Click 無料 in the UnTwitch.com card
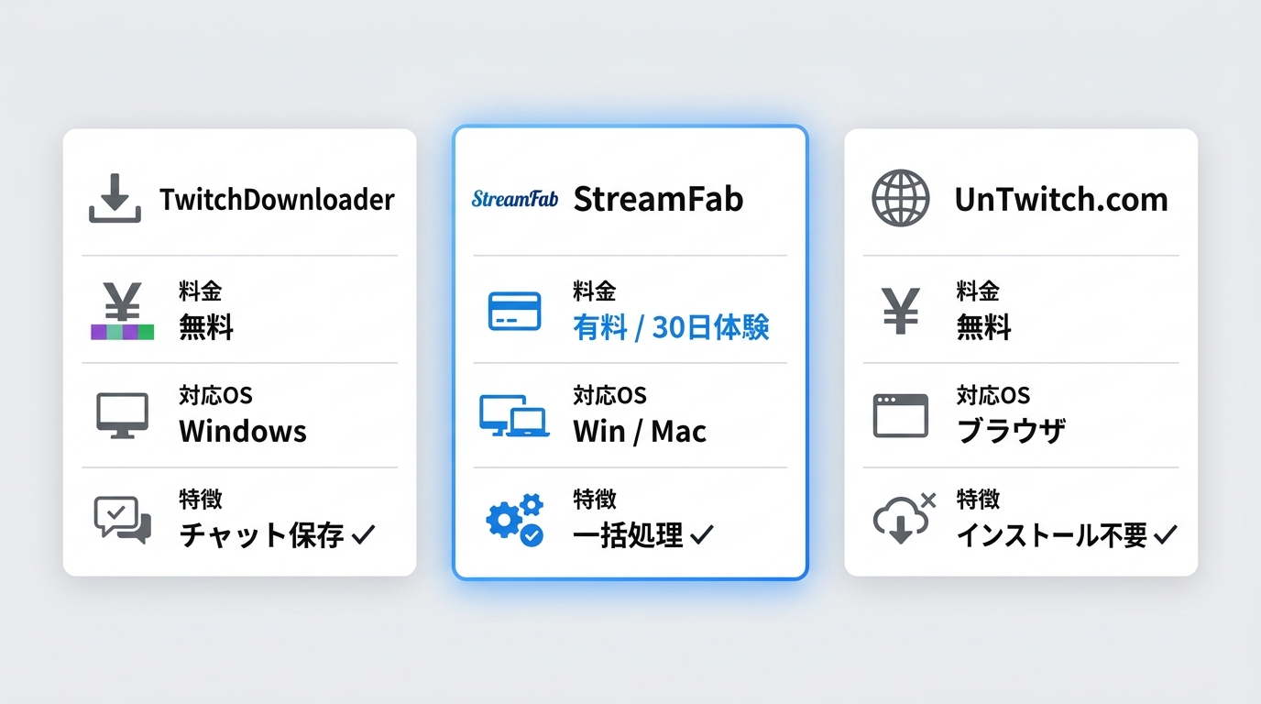Image resolution: width=1261 pixels, height=704 pixels. click(983, 326)
